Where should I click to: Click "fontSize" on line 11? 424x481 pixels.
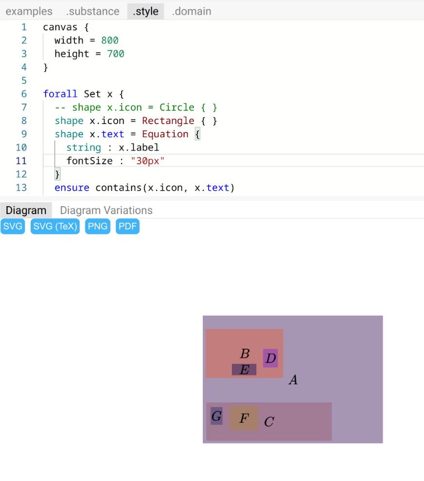(x=89, y=161)
